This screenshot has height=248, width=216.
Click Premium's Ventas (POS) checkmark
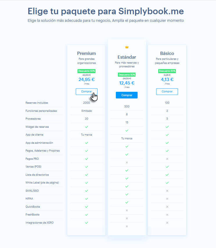pos(87,167)
